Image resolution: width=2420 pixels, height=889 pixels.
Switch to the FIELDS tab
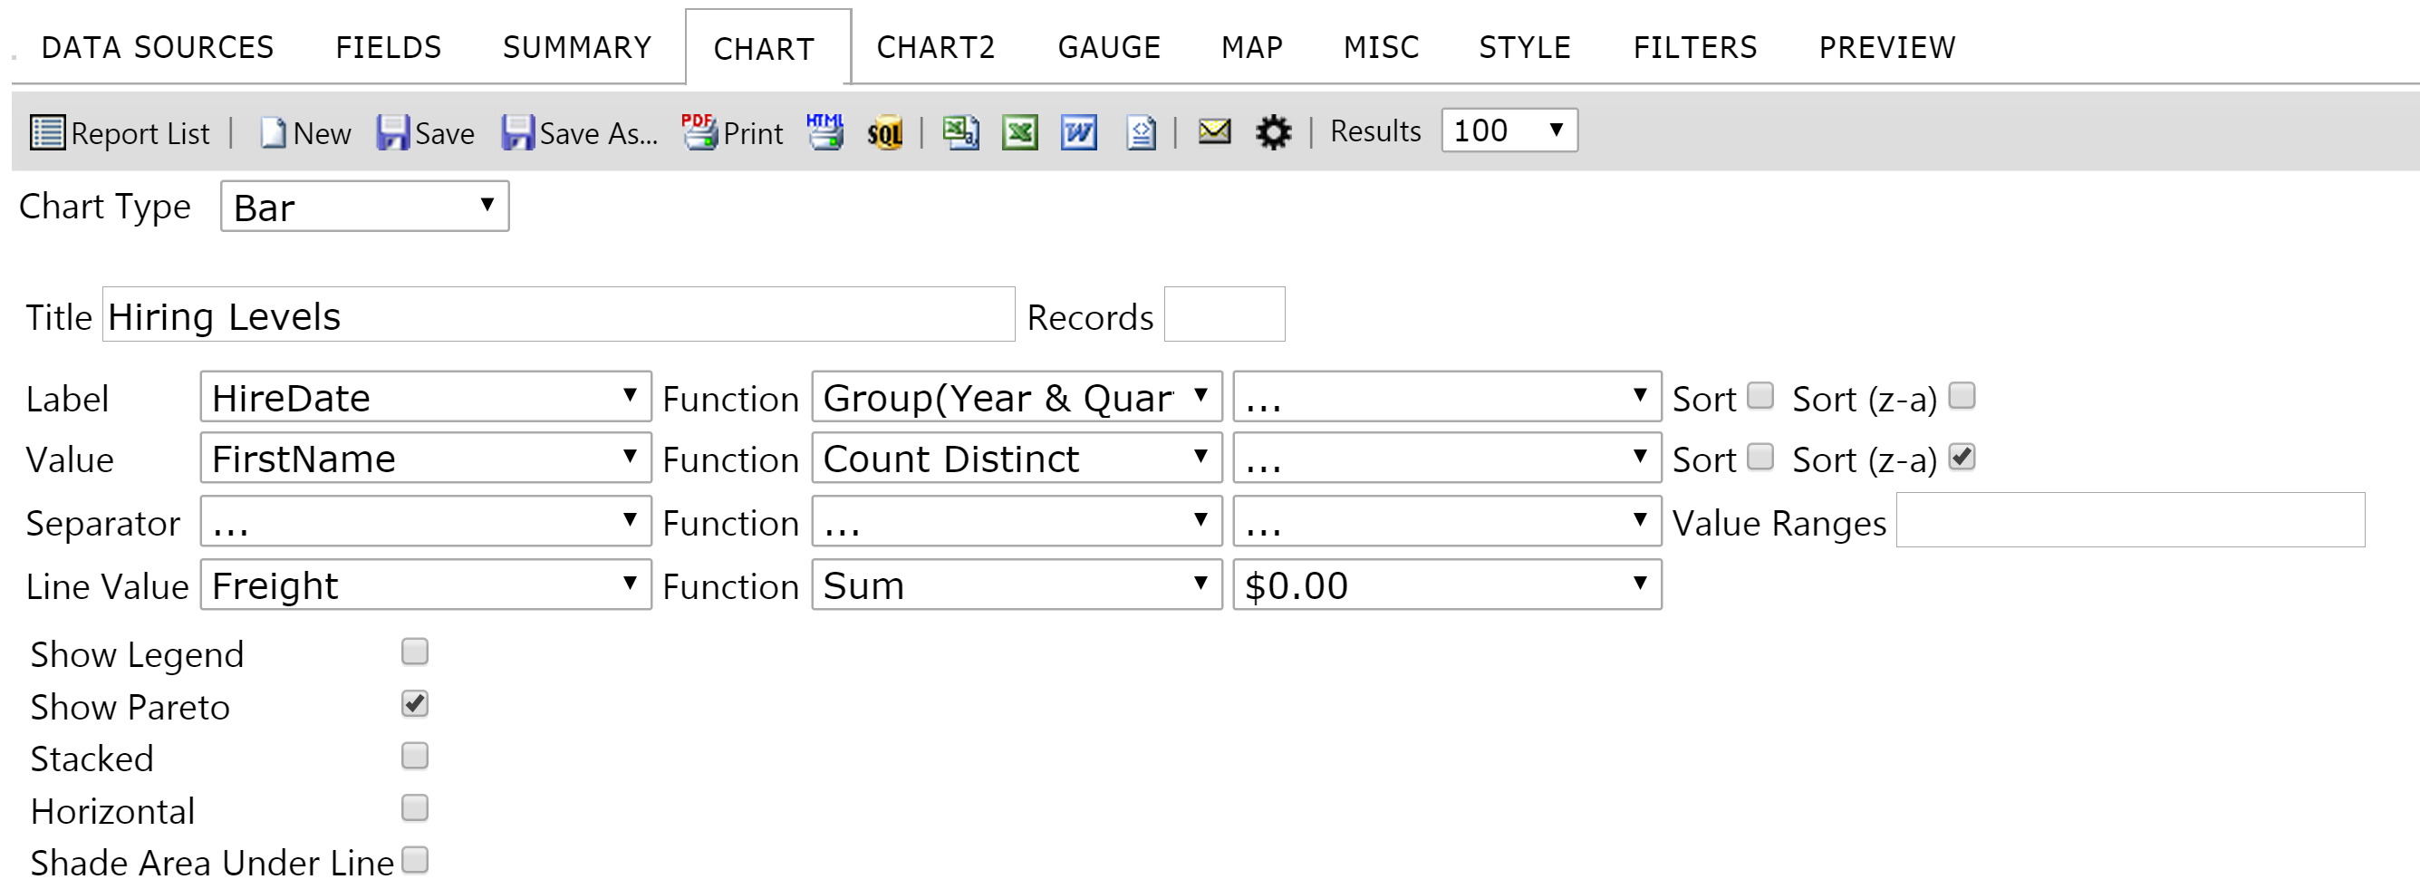tap(388, 47)
